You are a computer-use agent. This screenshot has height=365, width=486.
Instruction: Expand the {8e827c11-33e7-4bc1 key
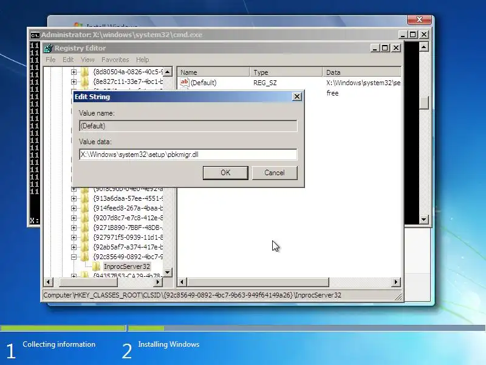click(x=74, y=82)
